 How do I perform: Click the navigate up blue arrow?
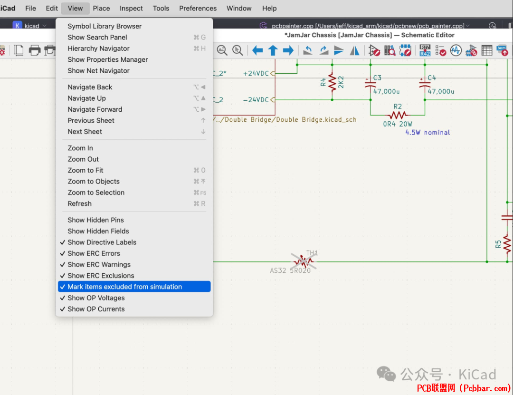[273, 50]
